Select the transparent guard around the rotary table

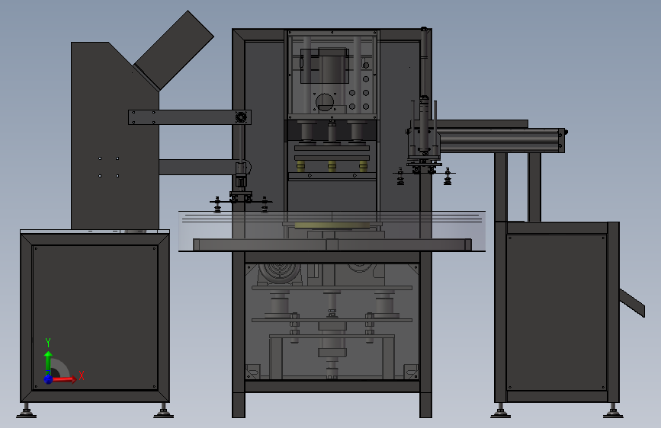point(332,232)
